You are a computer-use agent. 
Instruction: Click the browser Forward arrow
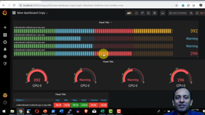[x=9, y=5]
